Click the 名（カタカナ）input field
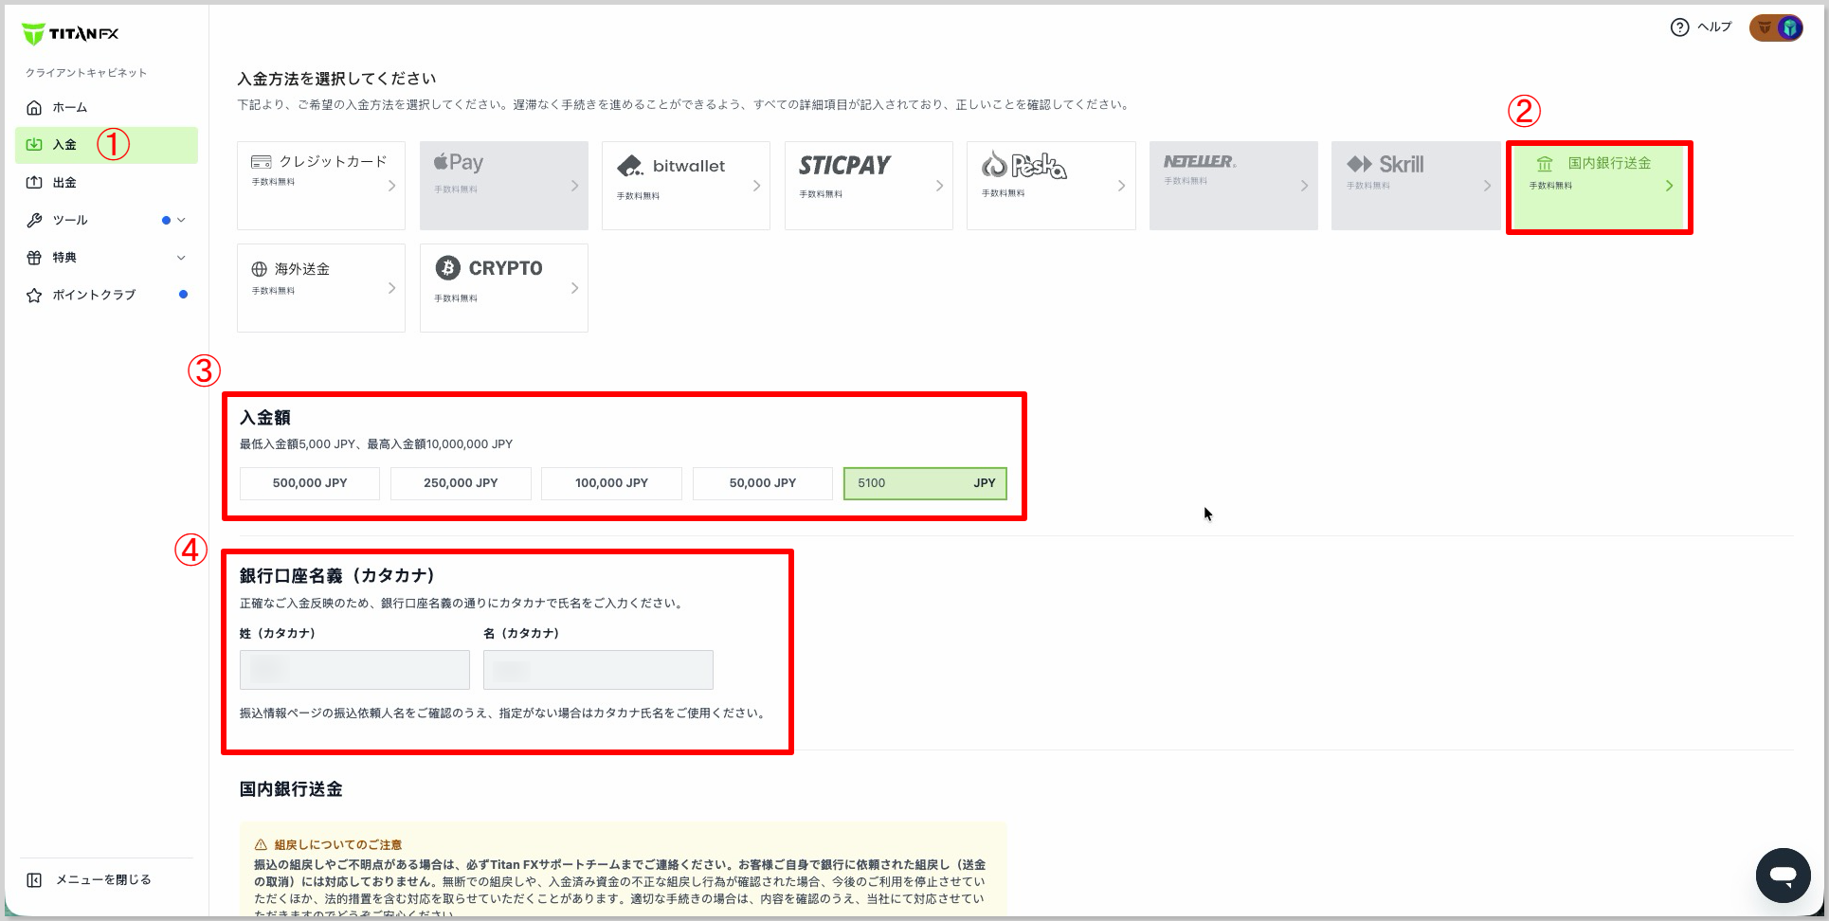The width and height of the screenshot is (1829, 921). 598,670
